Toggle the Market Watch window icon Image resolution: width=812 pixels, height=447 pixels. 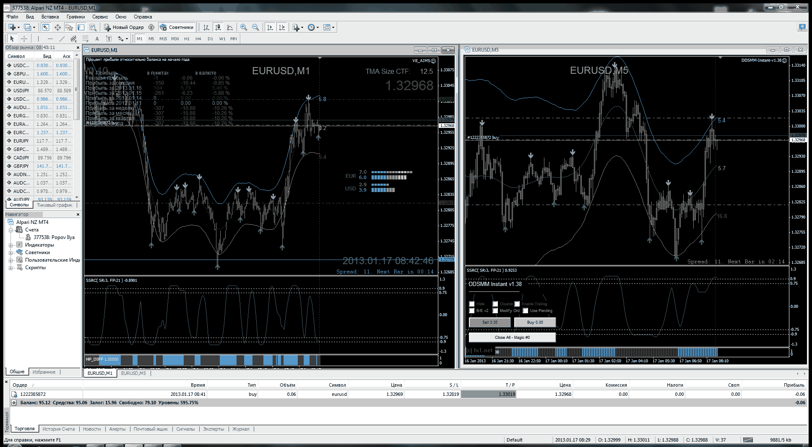point(46,27)
